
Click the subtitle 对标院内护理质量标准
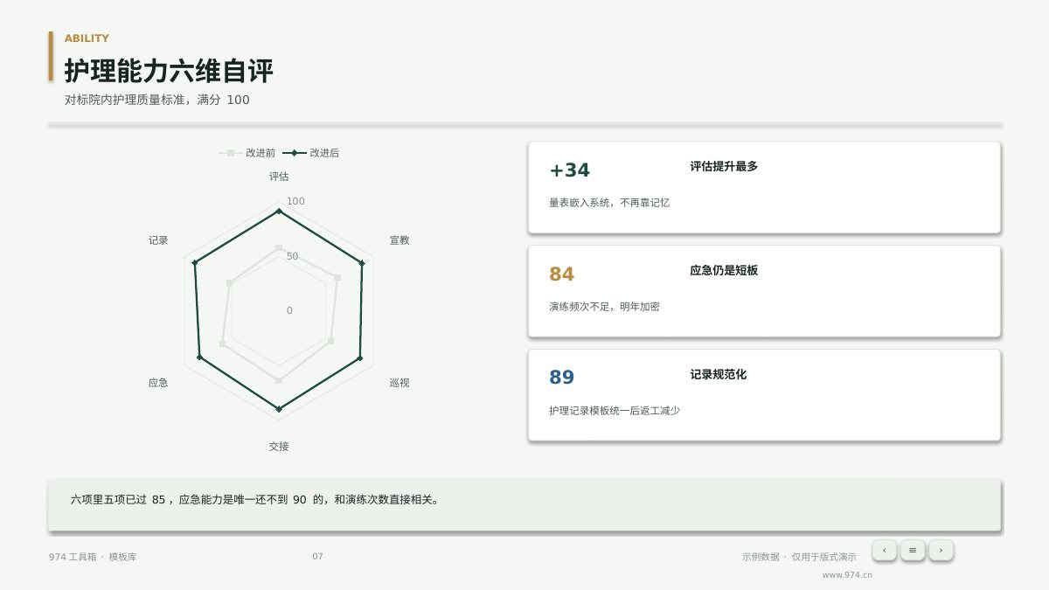156,101
